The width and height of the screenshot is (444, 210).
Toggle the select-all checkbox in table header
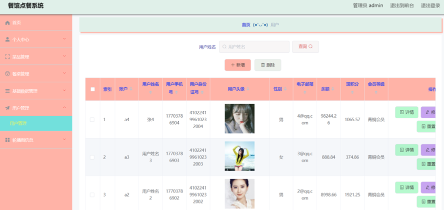pos(92,90)
